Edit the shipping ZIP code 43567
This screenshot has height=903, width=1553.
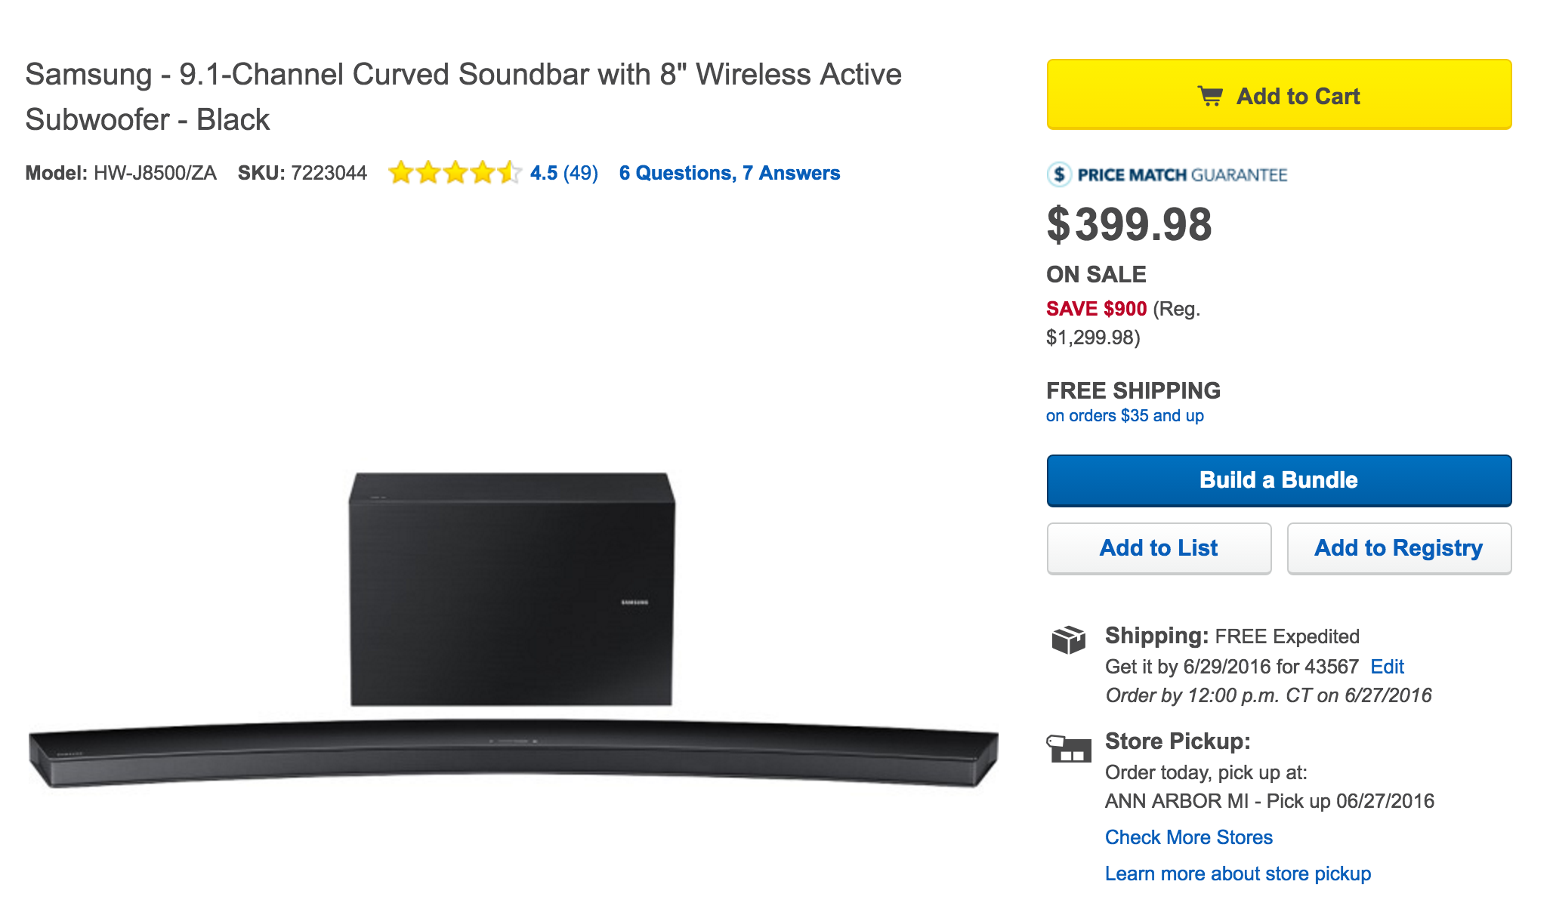[x=1387, y=667]
